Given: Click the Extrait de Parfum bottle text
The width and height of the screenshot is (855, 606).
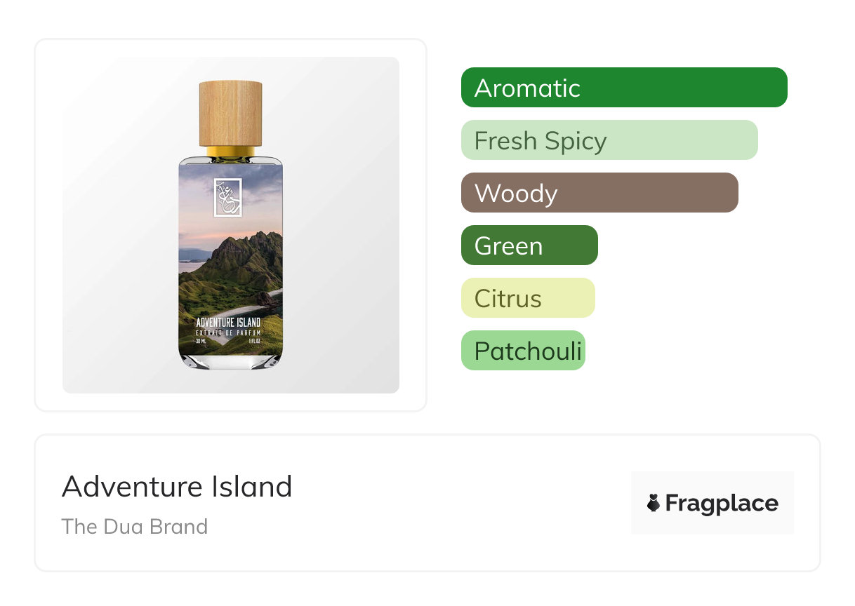Looking at the screenshot, I should (228, 331).
